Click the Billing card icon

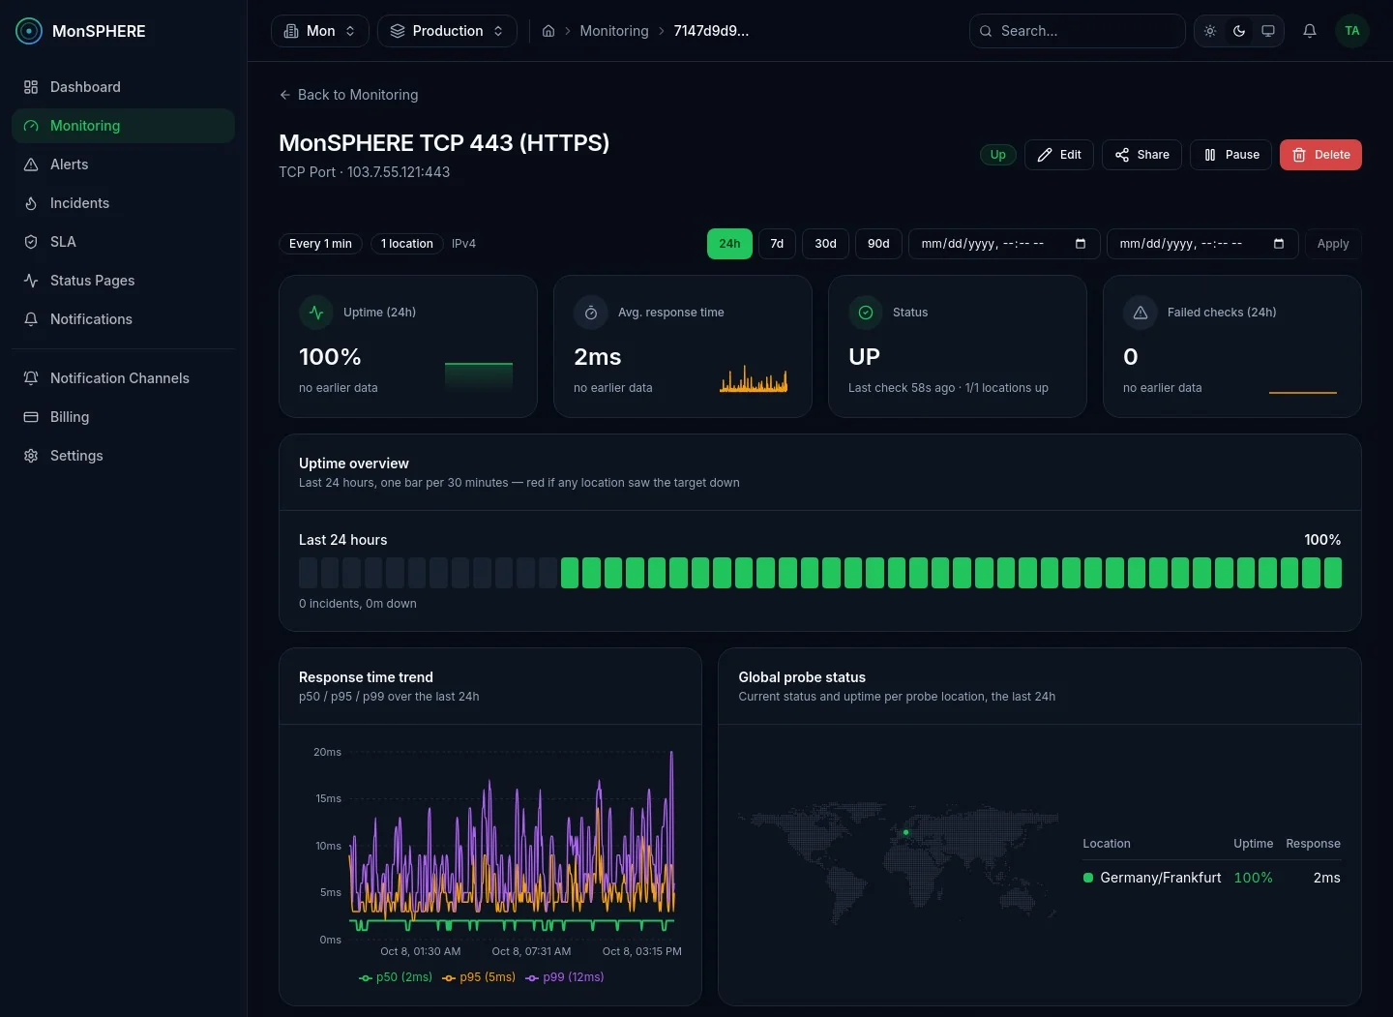(x=31, y=417)
